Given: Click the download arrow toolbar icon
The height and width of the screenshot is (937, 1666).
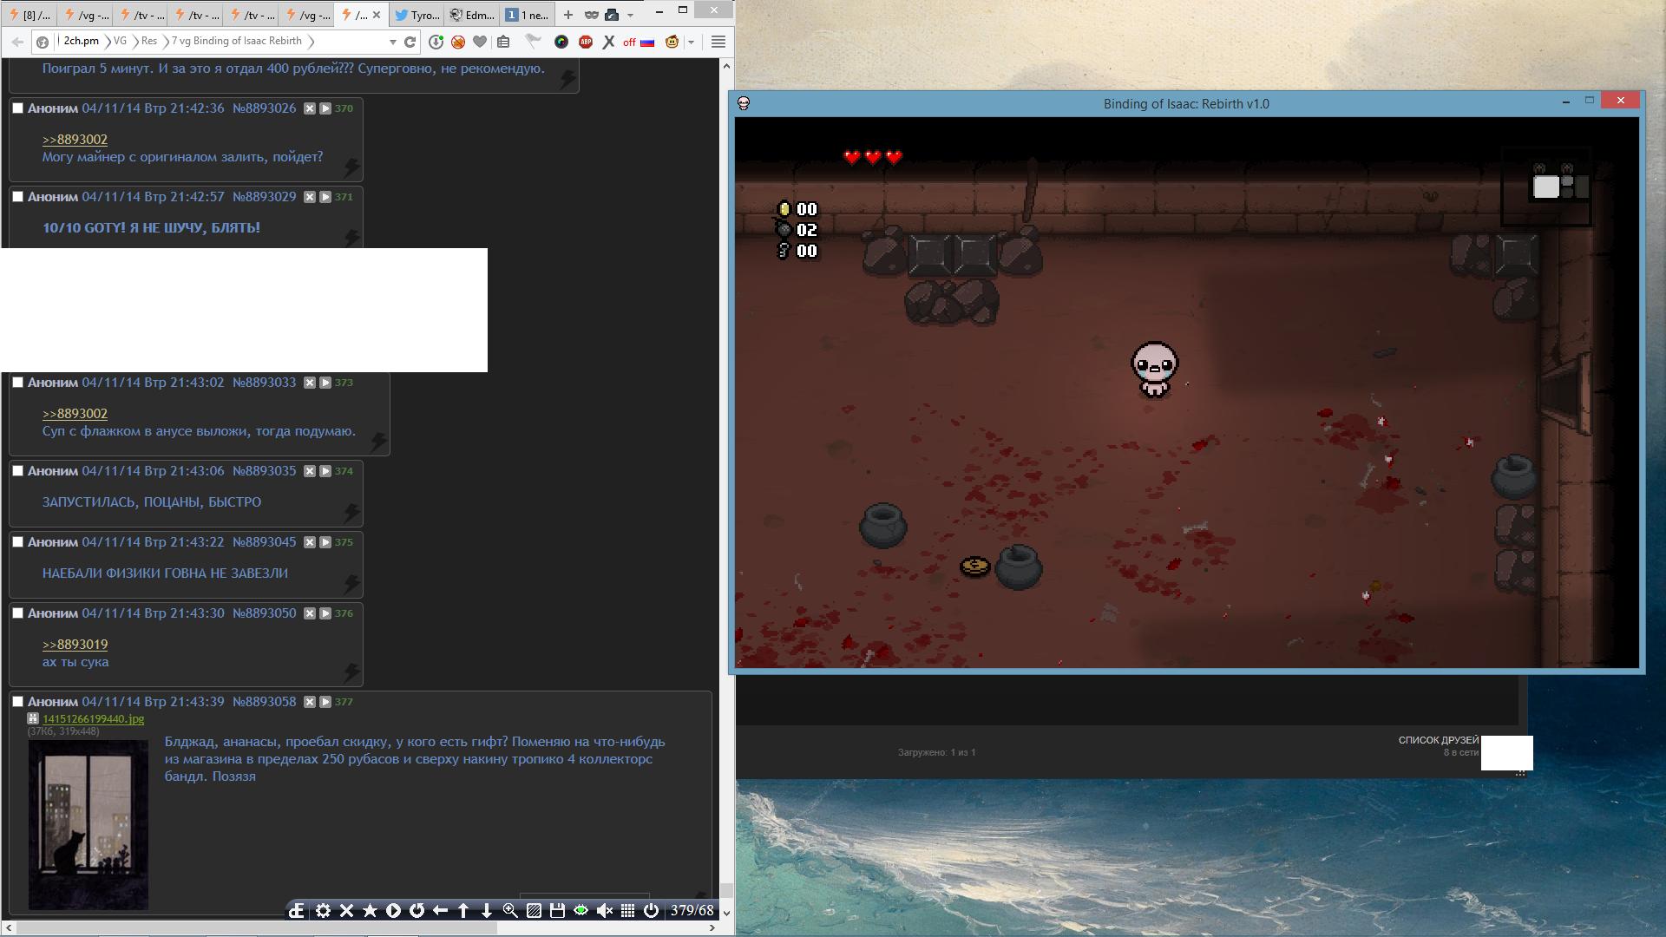Looking at the screenshot, I should pos(436,42).
